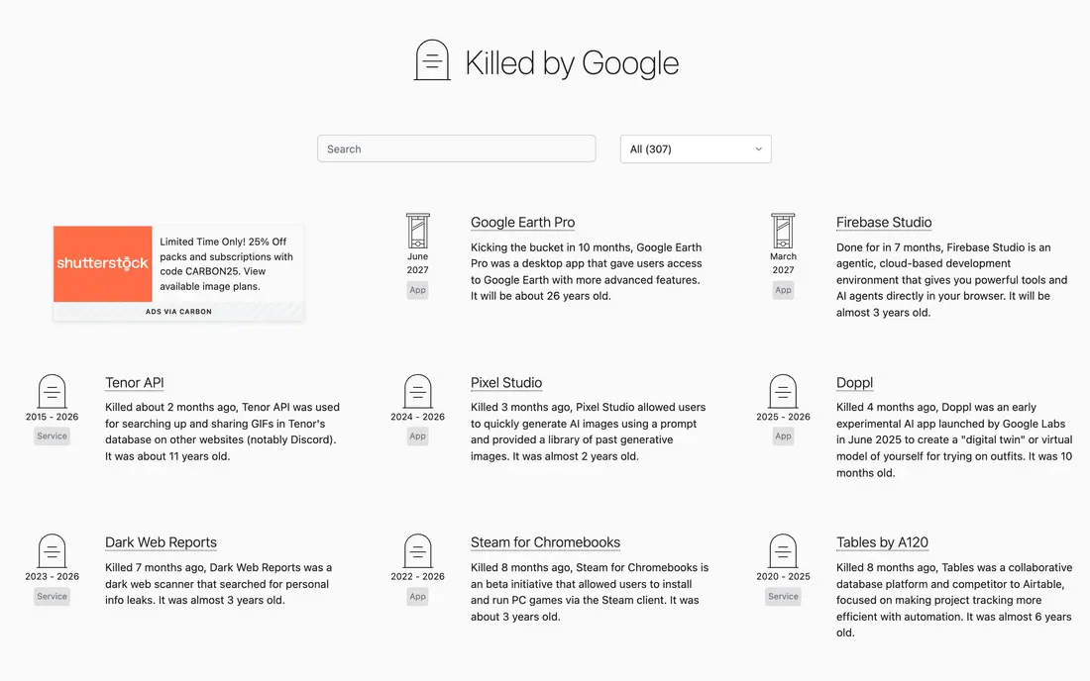
Task: Click the App tag under Pixel Studio
Action: (418, 436)
